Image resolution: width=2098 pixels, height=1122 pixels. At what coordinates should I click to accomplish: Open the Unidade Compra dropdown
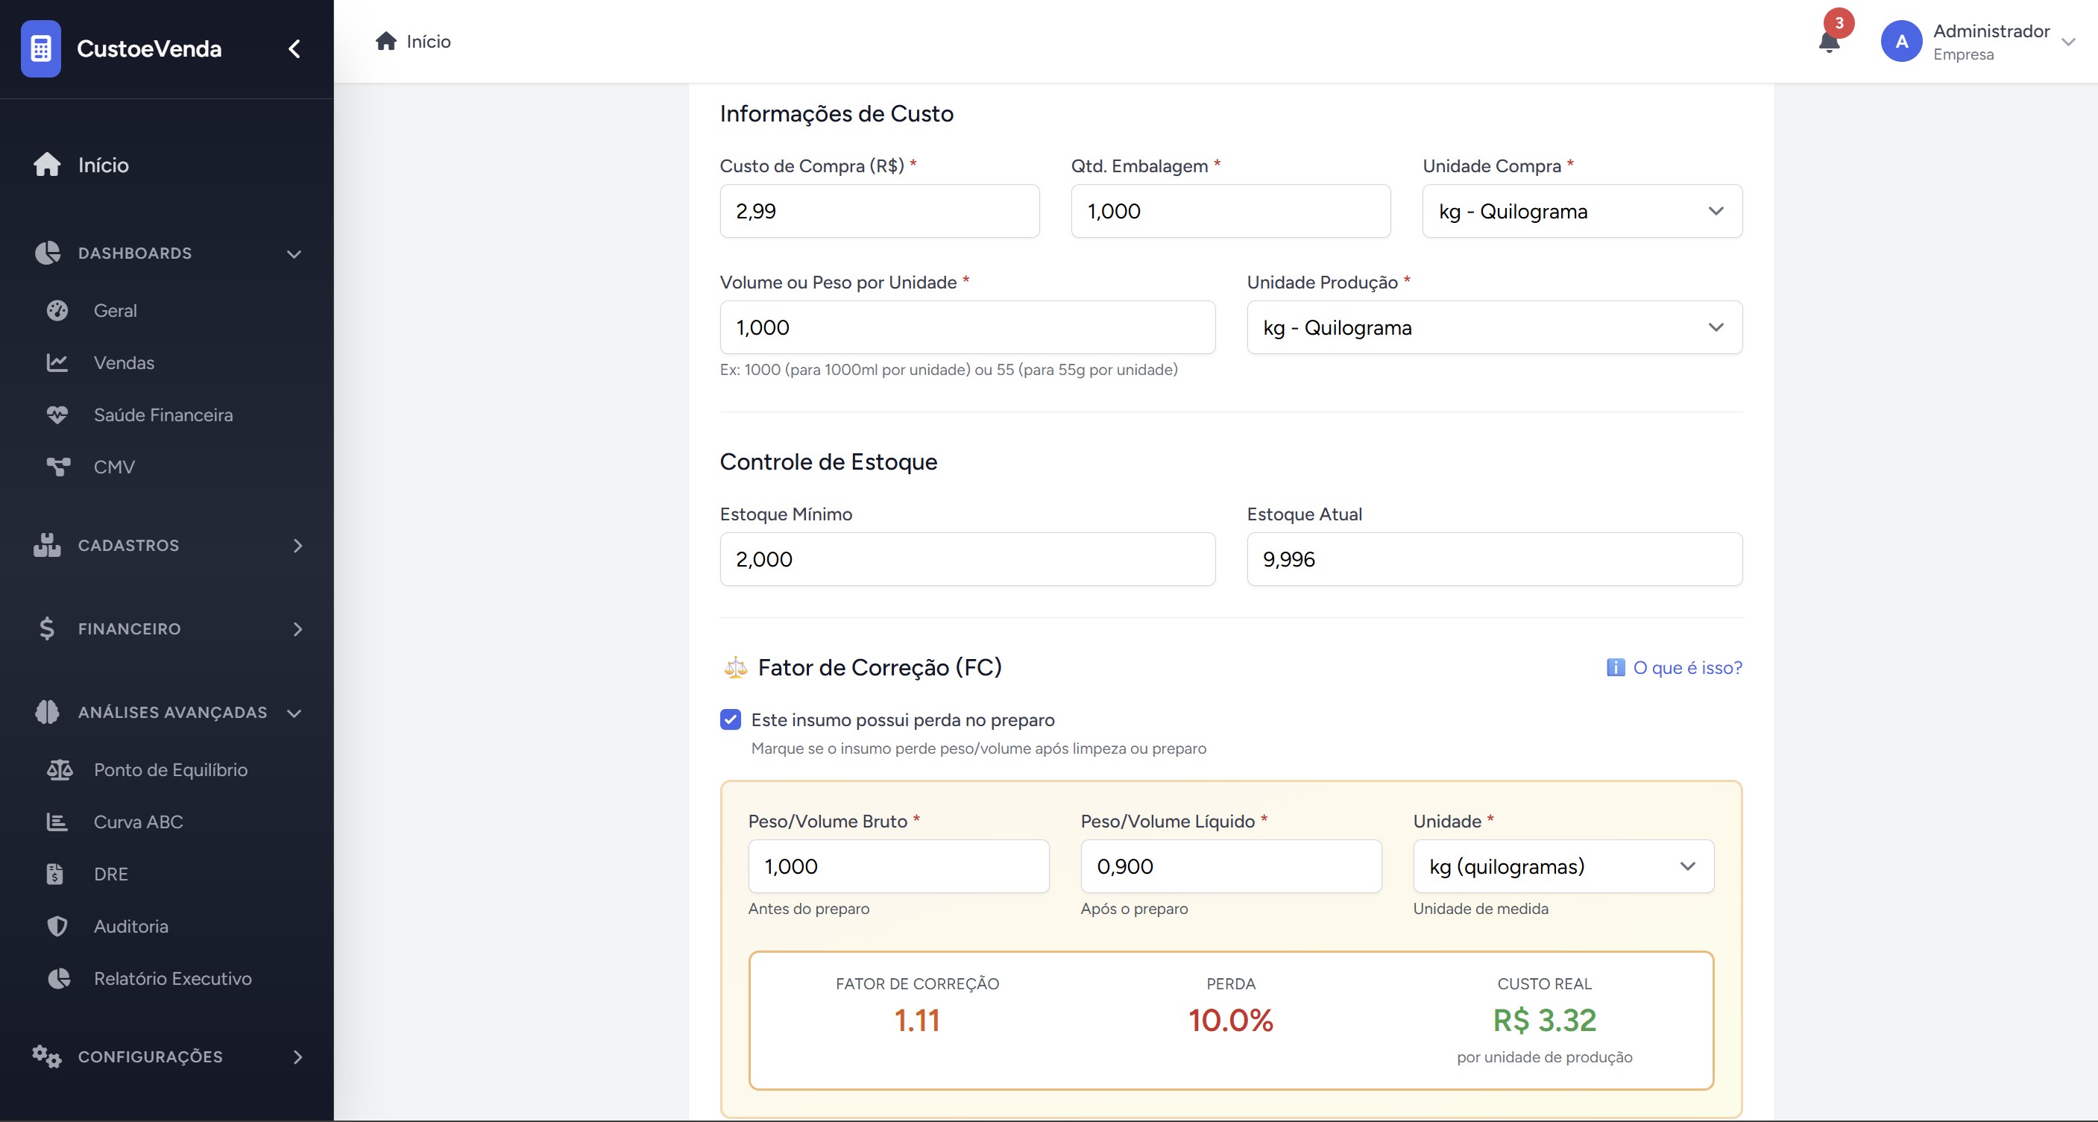tap(1581, 211)
